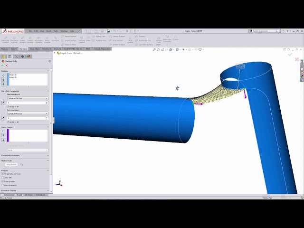Screen dimensions: 304x228
Task: Select Edge<1> in Profiles list
Action: [x=13, y=75]
